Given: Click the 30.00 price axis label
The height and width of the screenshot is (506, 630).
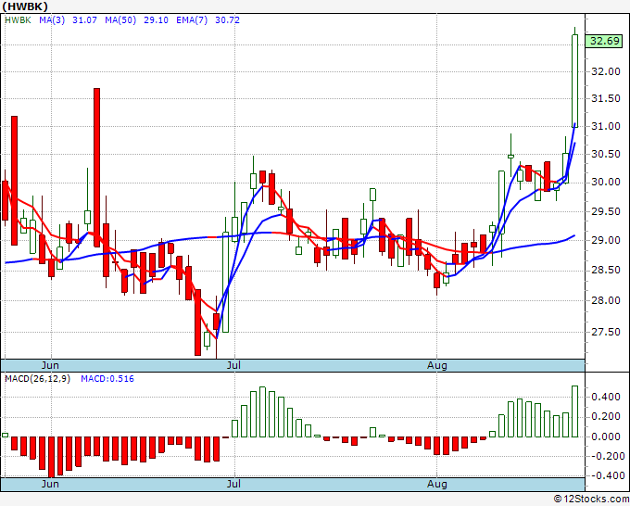Looking at the screenshot, I should click(x=606, y=183).
